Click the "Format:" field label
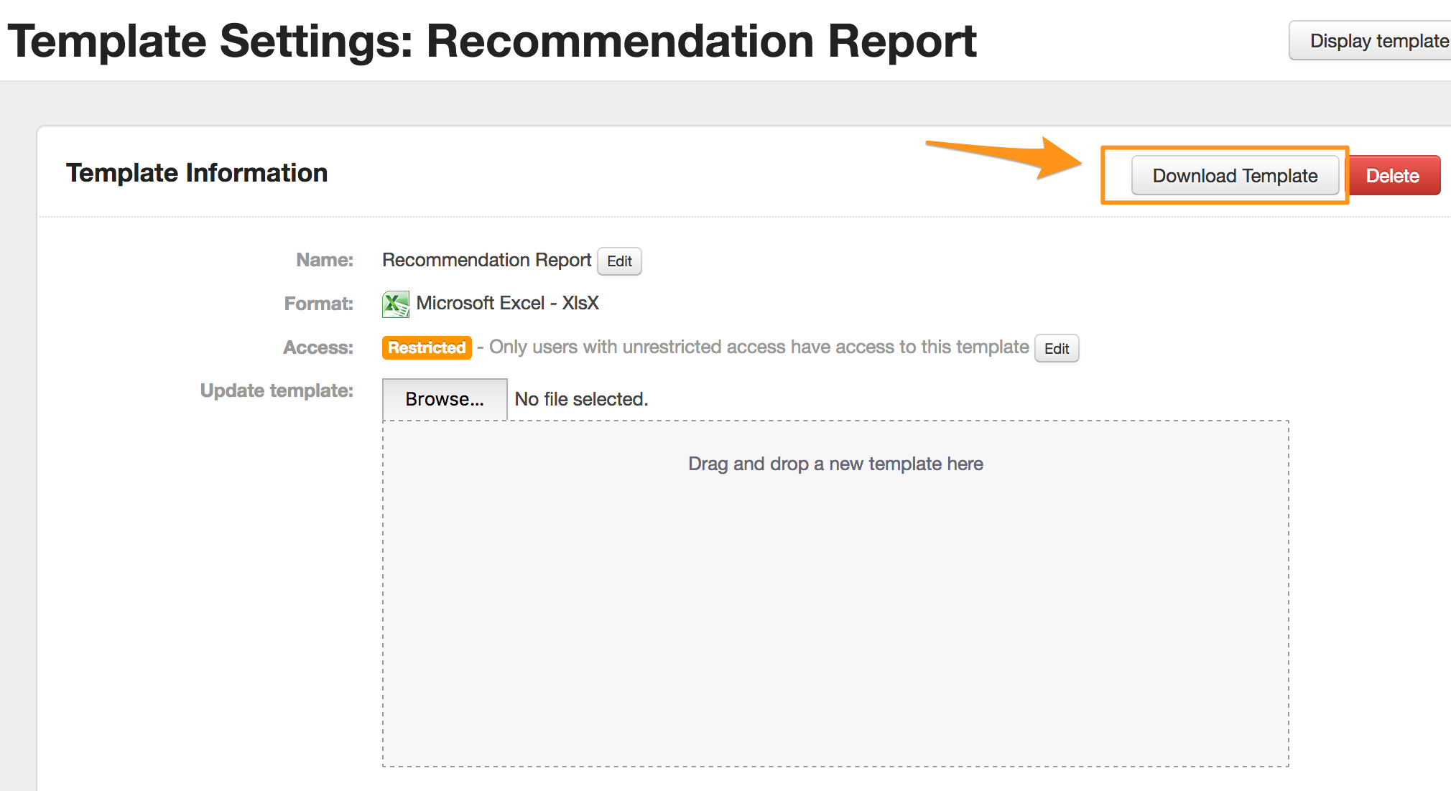This screenshot has height=791, width=1451. [318, 304]
